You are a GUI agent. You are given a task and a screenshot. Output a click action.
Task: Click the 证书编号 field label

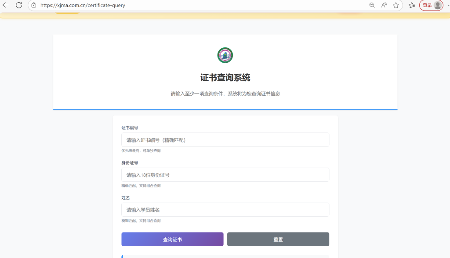tap(130, 128)
